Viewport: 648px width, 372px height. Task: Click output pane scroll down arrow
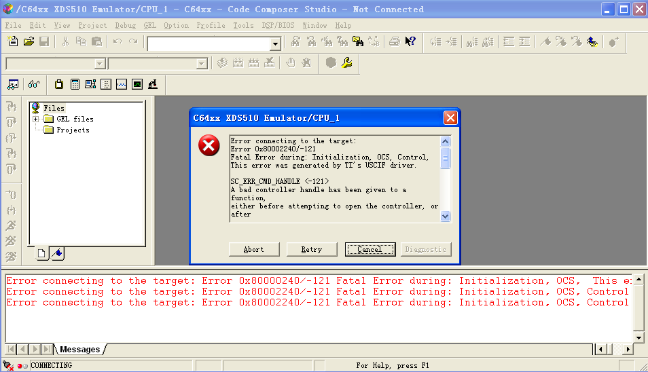639,338
